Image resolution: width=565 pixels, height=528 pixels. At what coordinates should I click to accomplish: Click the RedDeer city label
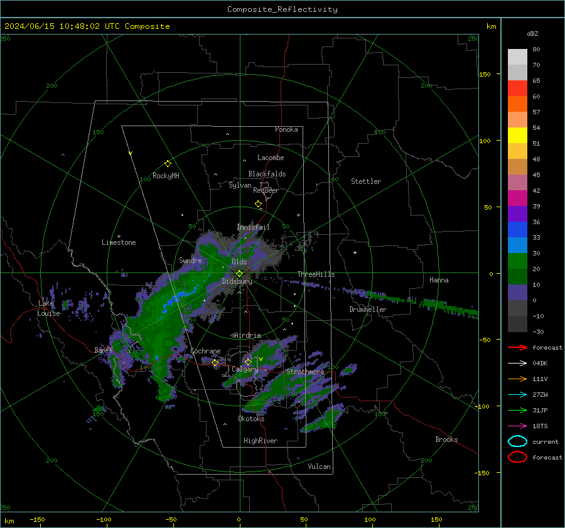(x=266, y=190)
